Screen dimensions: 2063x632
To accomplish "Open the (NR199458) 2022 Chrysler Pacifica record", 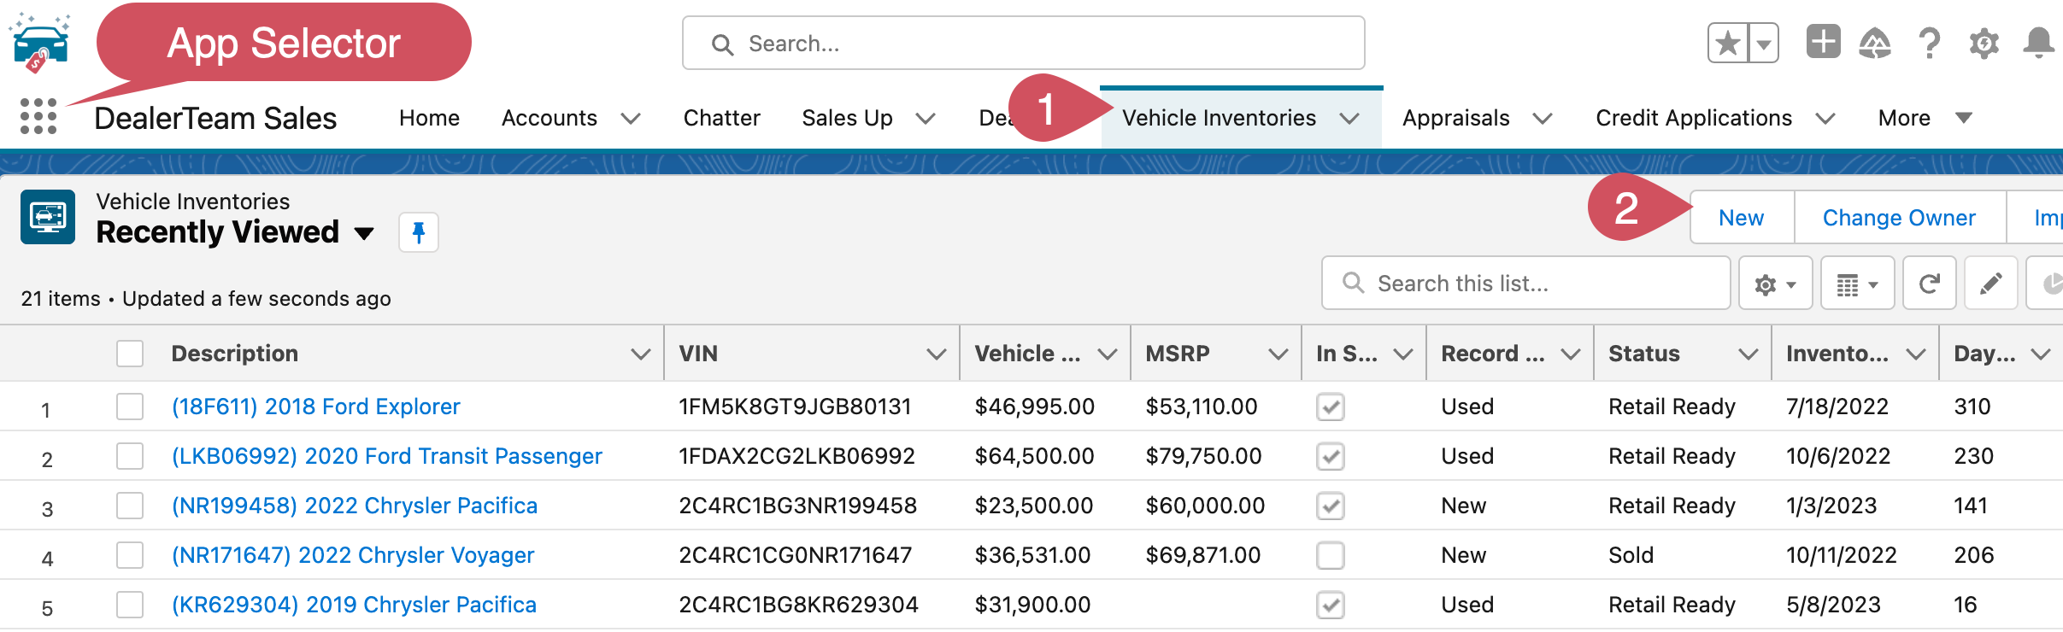I will tap(354, 506).
